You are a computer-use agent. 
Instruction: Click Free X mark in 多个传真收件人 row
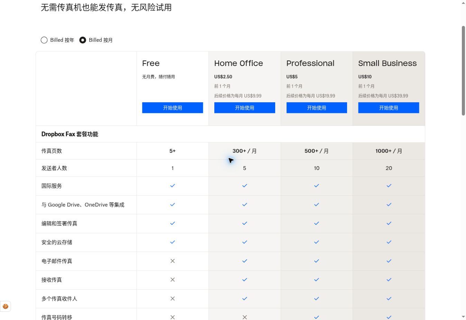coord(173,299)
